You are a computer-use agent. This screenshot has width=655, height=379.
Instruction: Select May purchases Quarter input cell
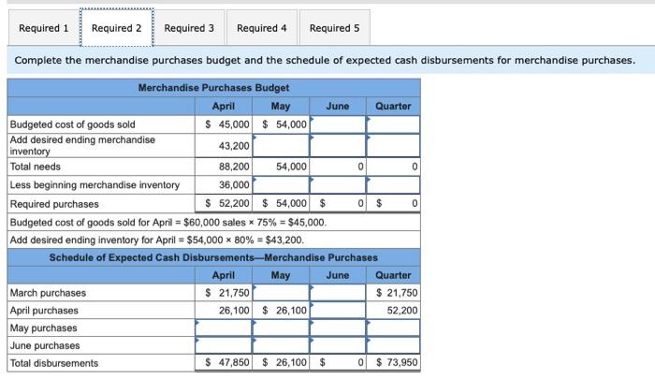393,328
